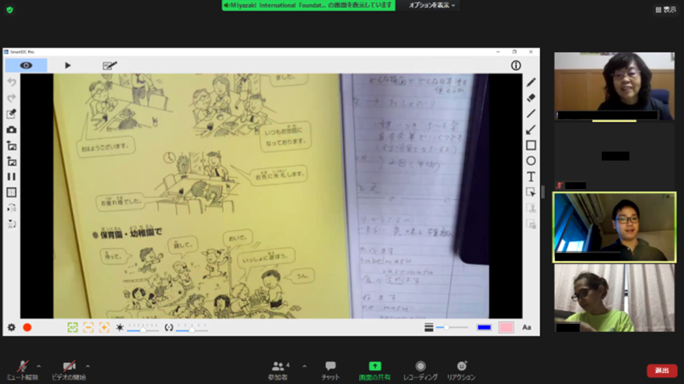Click the redo arrow icon
The image size is (684, 384).
click(x=12, y=98)
